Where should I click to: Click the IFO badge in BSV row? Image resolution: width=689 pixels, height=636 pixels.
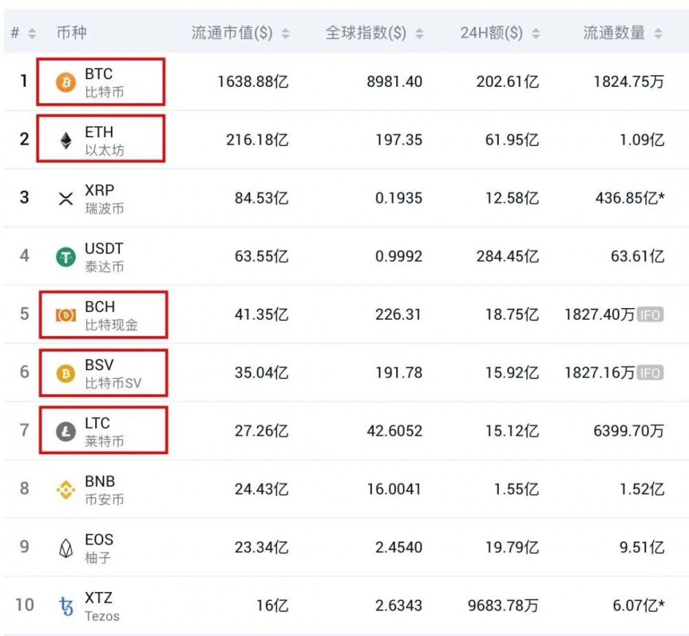coord(650,373)
